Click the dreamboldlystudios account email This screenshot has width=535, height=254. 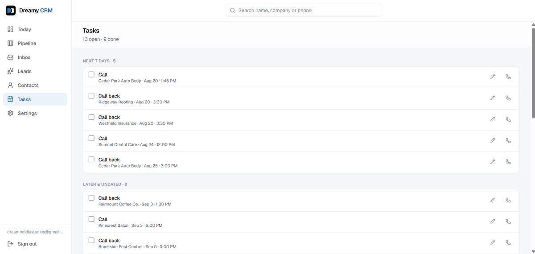(35, 232)
